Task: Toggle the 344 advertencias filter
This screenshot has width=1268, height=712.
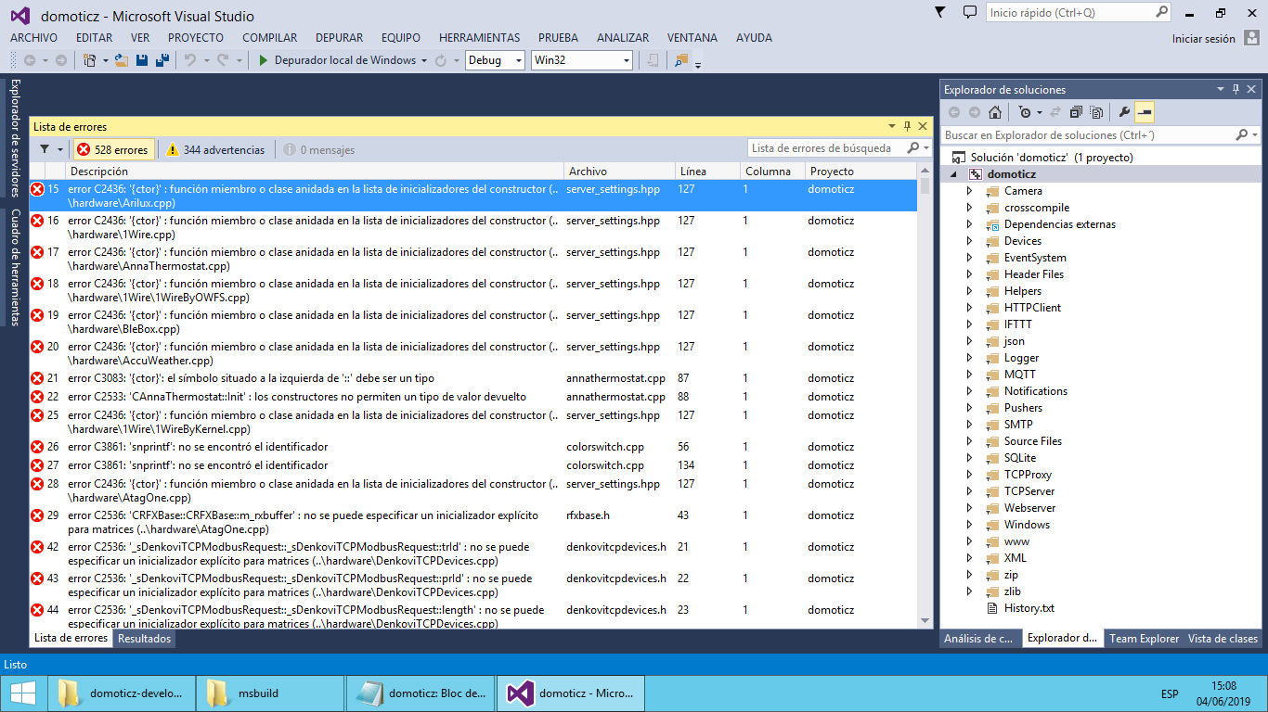Action: [215, 149]
